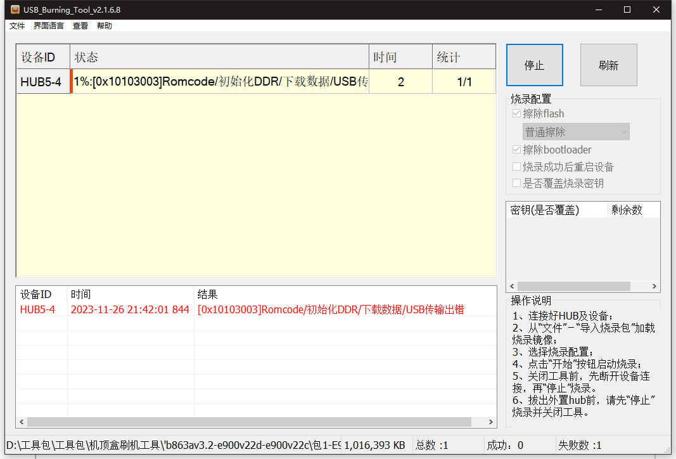Click the key list right scroll arrow
Screen dimensions: 676x459
[654, 287]
